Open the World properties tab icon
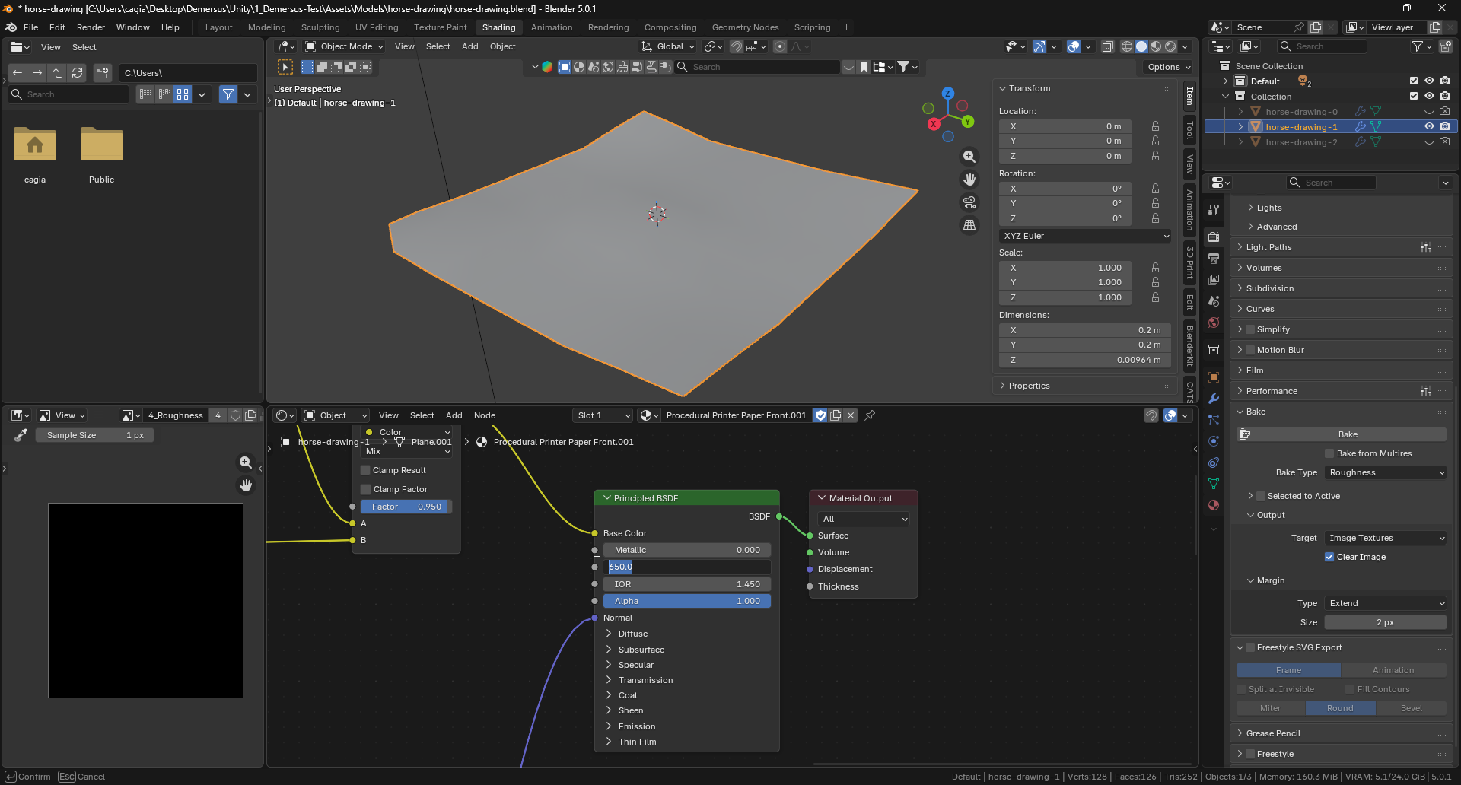1461x785 pixels. [1214, 323]
